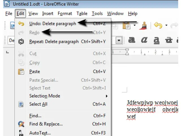Select the Clone Formatting paintbrush tool
Viewport: 181px width, 136px height.
click(143, 26)
